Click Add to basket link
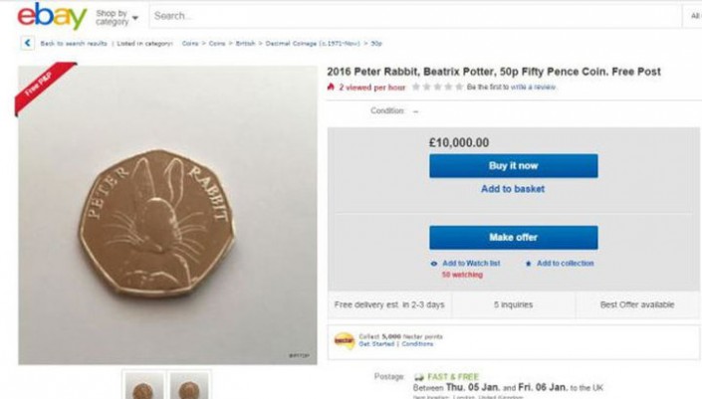 (x=513, y=189)
